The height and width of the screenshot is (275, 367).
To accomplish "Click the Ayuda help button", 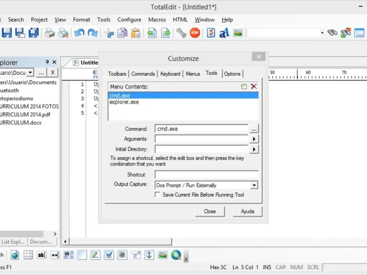I will 247,211.
